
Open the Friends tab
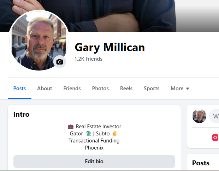coord(72,88)
